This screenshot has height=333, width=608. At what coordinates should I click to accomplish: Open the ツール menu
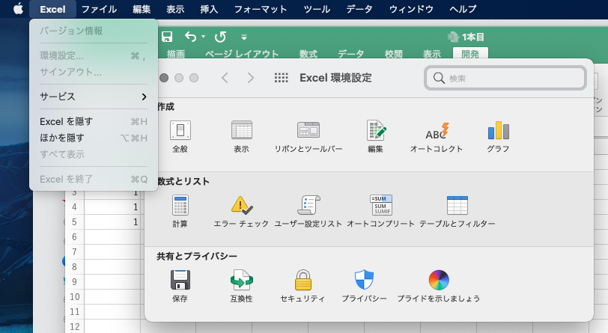[317, 9]
